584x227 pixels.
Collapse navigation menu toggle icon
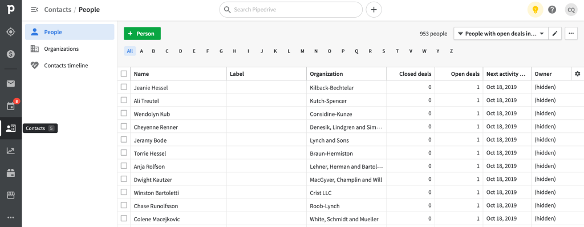(x=34, y=10)
